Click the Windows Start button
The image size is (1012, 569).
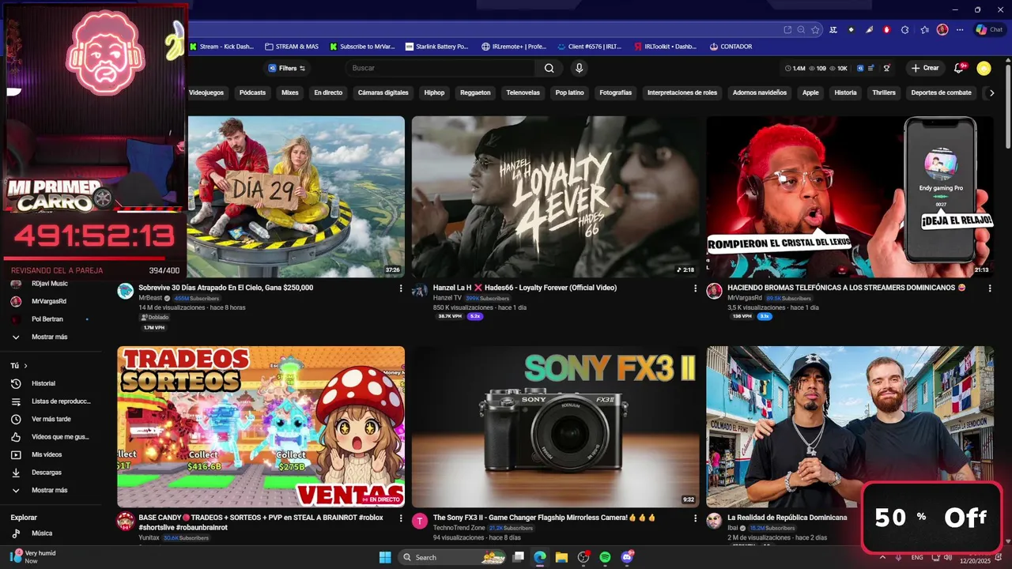pyautogui.click(x=385, y=557)
